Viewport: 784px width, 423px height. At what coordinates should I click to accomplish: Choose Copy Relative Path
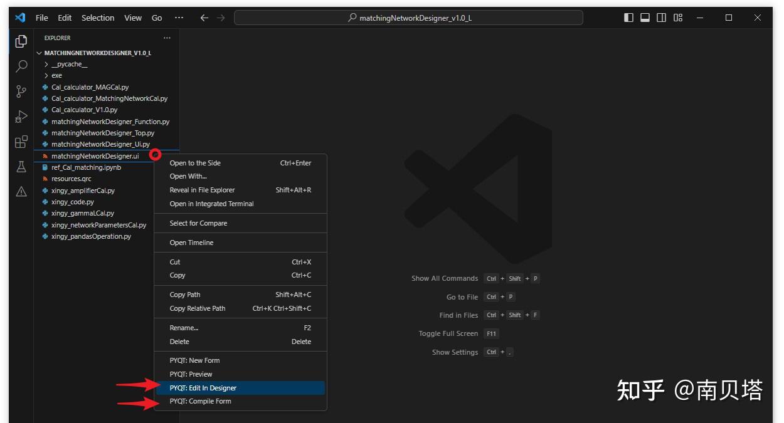pyautogui.click(x=240, y=308)
